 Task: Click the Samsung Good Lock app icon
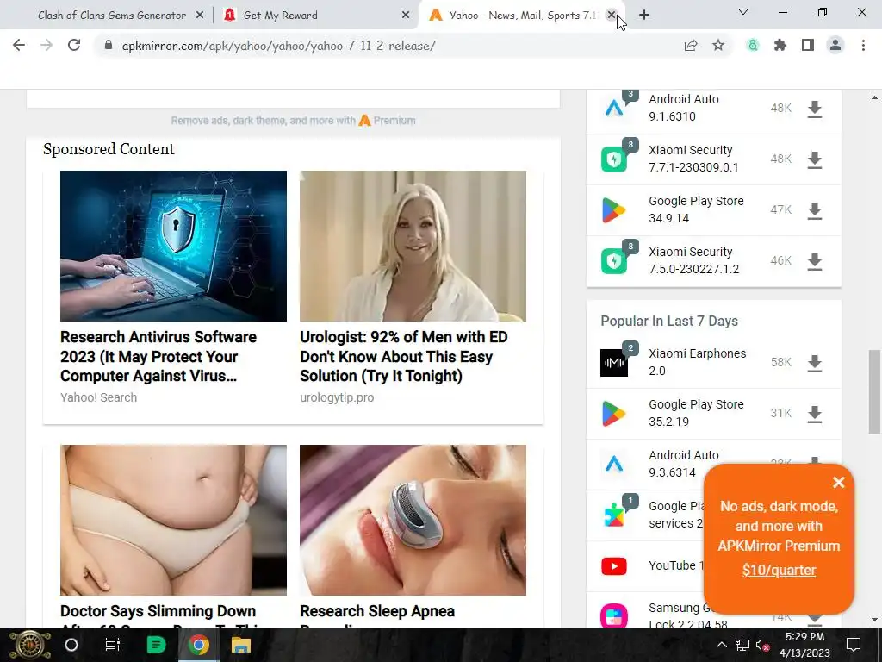pos(613,615)
